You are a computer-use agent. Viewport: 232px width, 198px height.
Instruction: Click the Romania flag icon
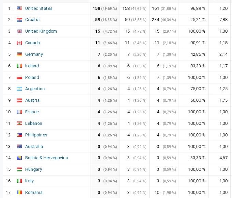coord(19,193)
